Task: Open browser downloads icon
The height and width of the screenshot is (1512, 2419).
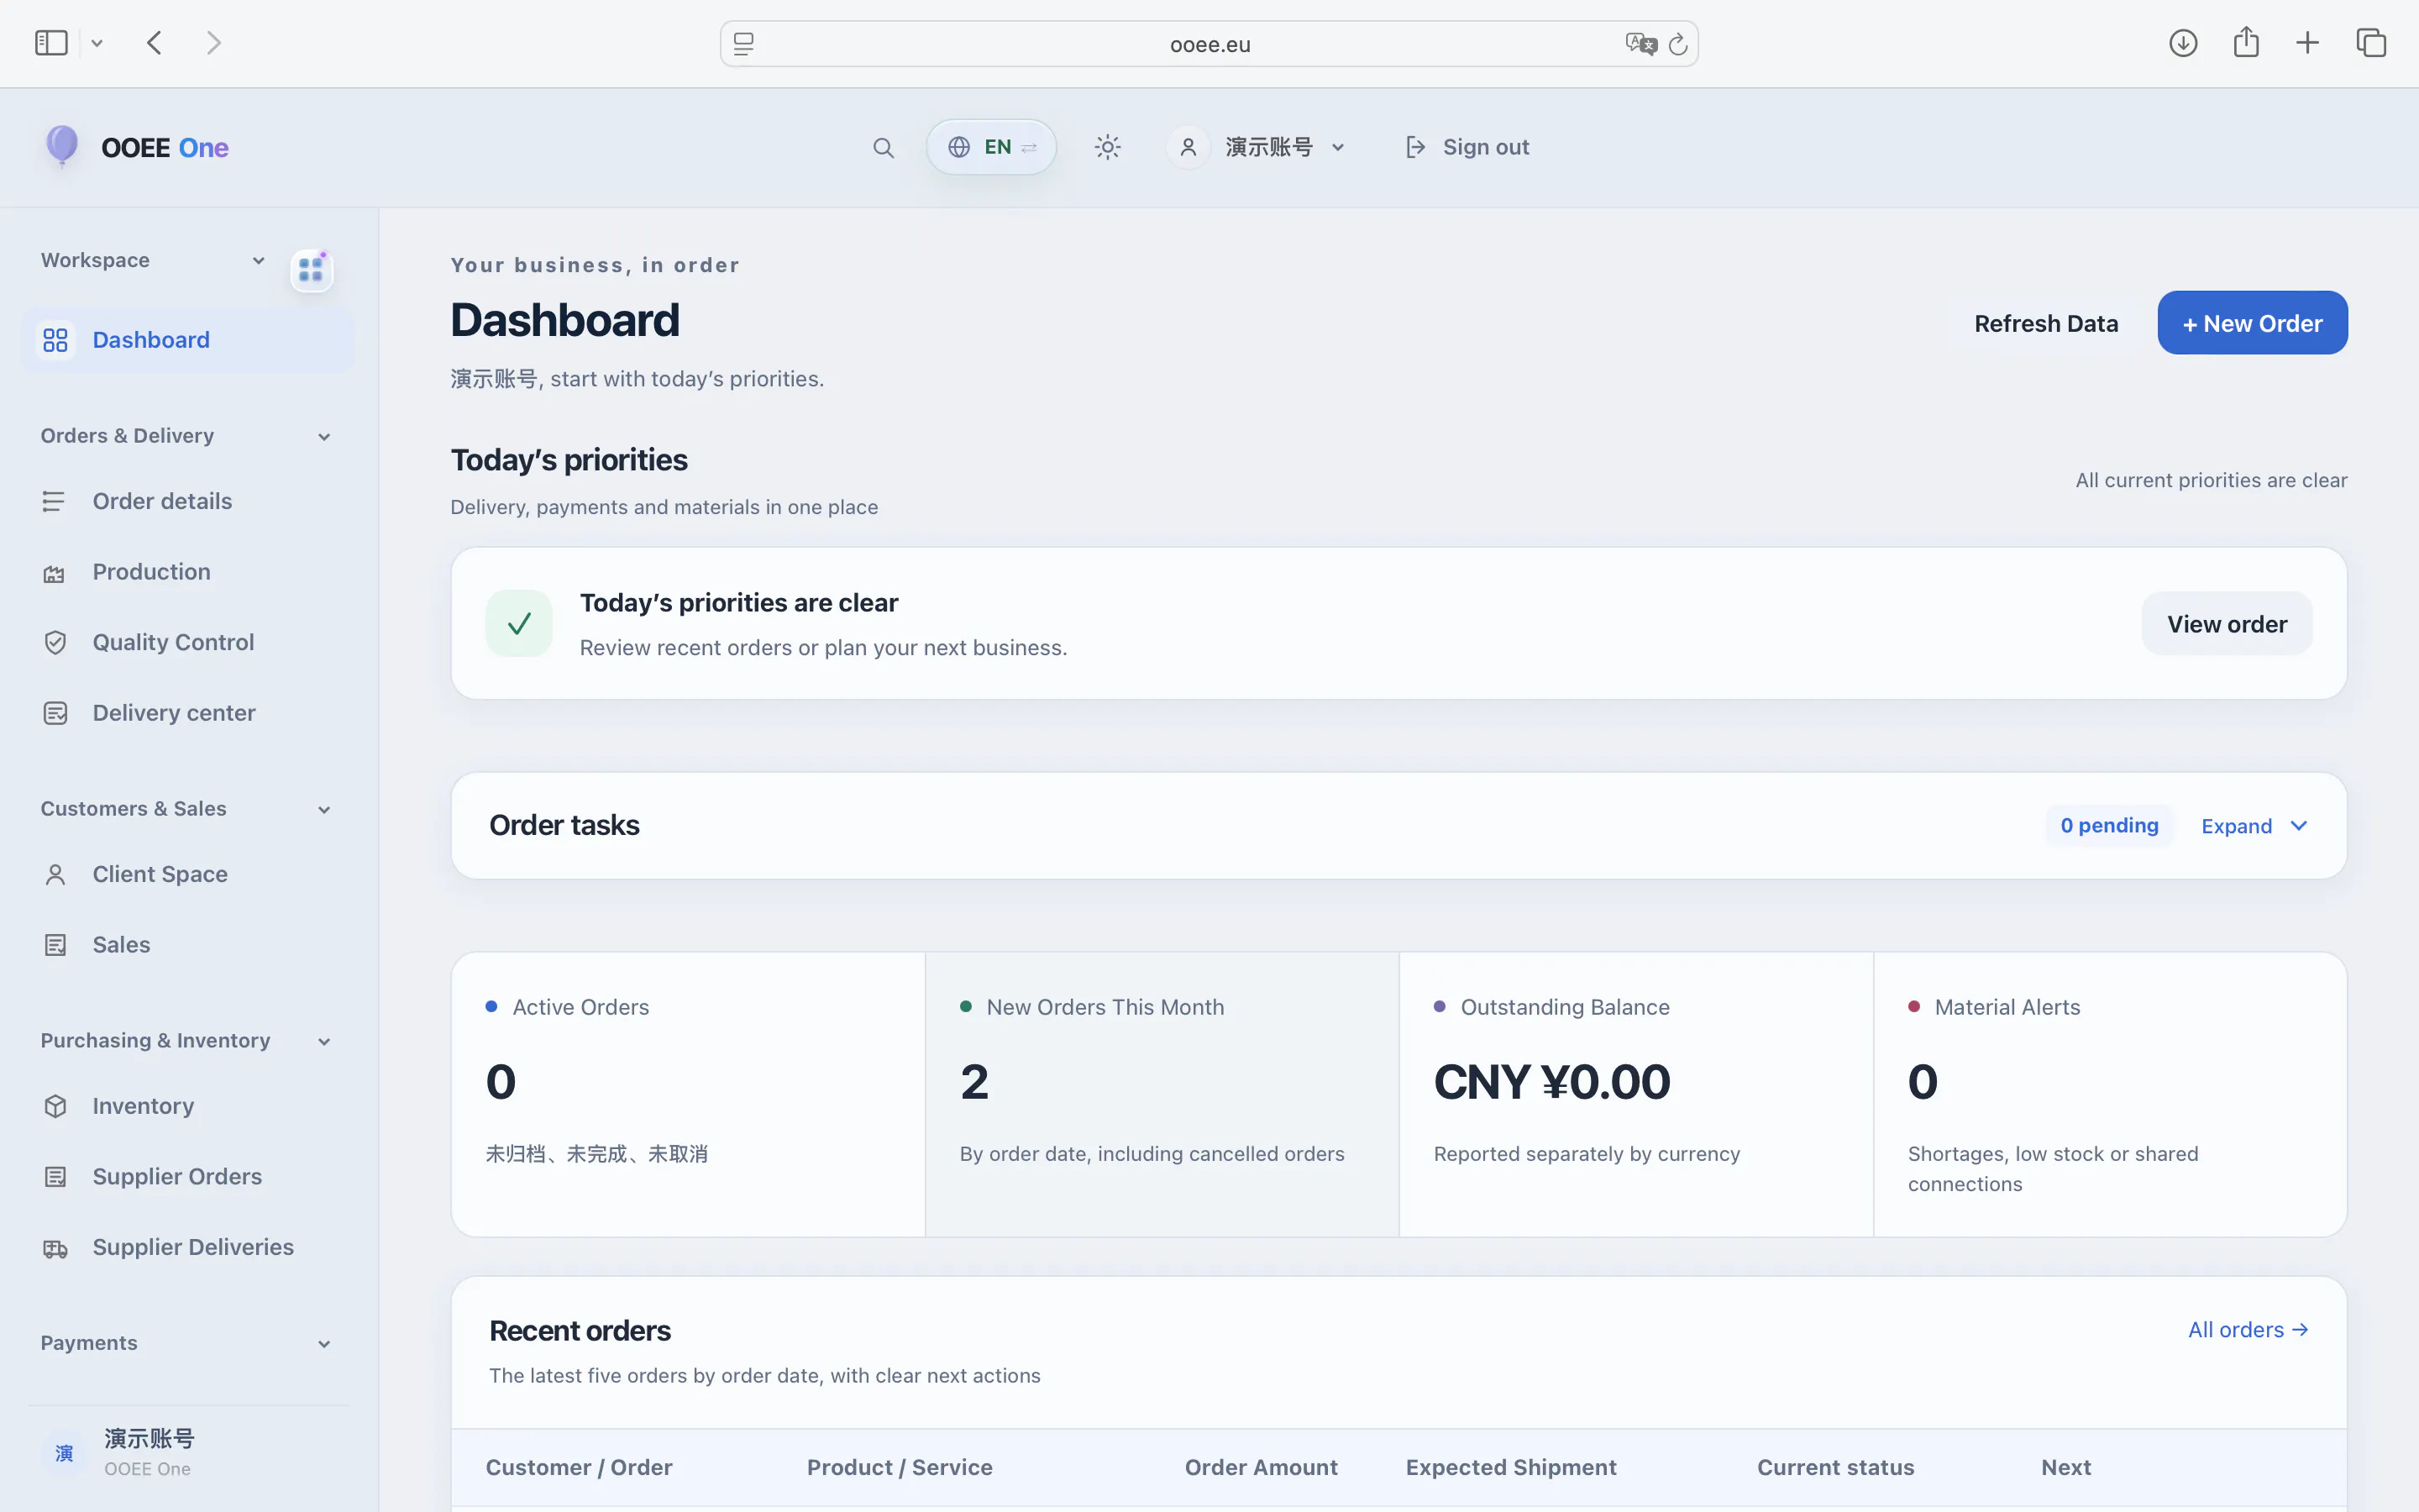Action: click(x=2183, y=43)
